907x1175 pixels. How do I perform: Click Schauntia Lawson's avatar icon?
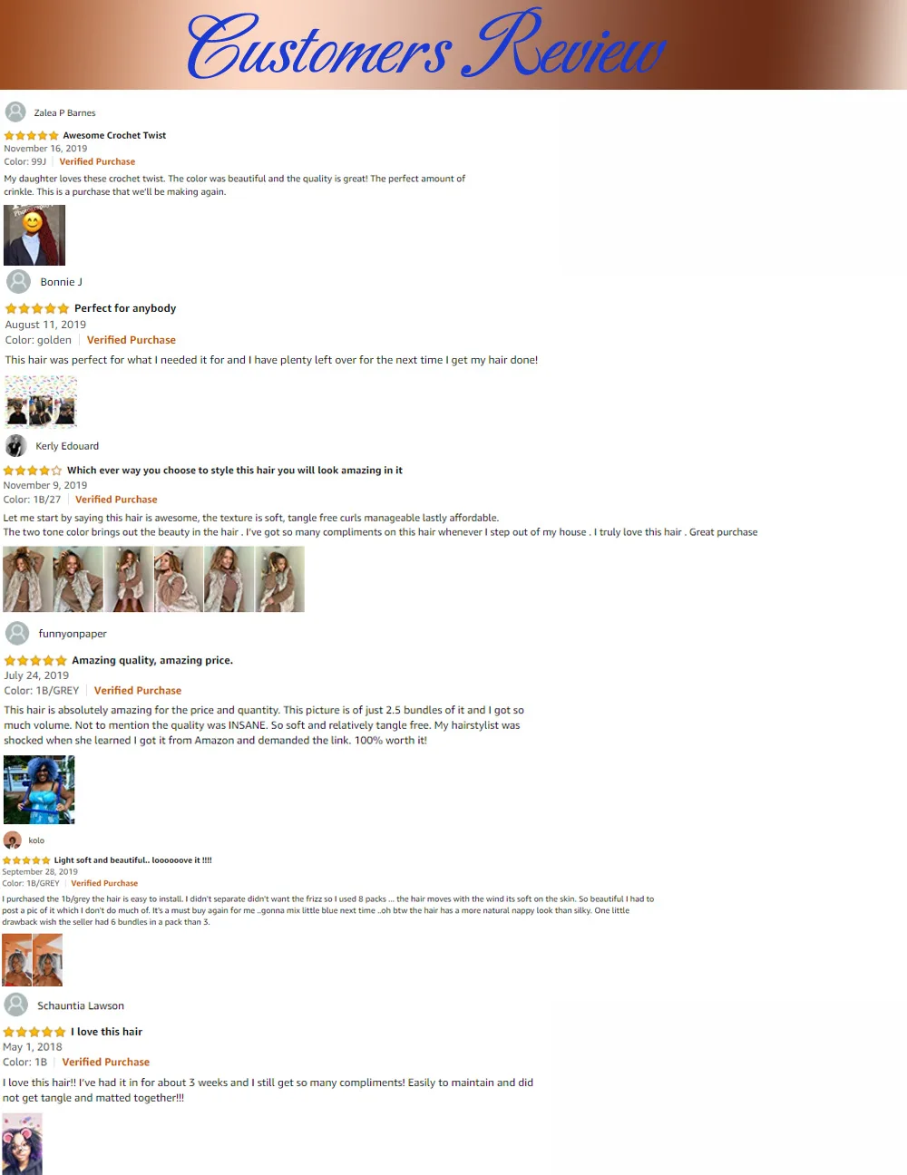(16, 1005)
